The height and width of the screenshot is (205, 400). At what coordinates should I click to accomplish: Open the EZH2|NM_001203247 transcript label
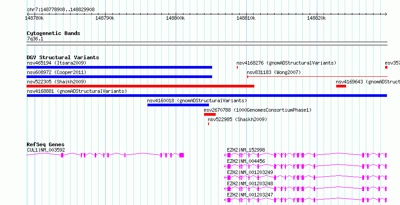point(250,195)
